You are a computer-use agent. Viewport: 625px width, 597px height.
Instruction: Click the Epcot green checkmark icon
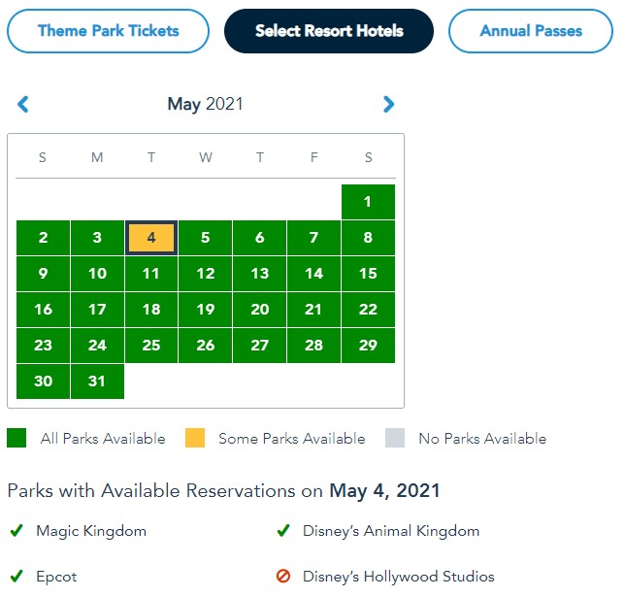(16, 576)
